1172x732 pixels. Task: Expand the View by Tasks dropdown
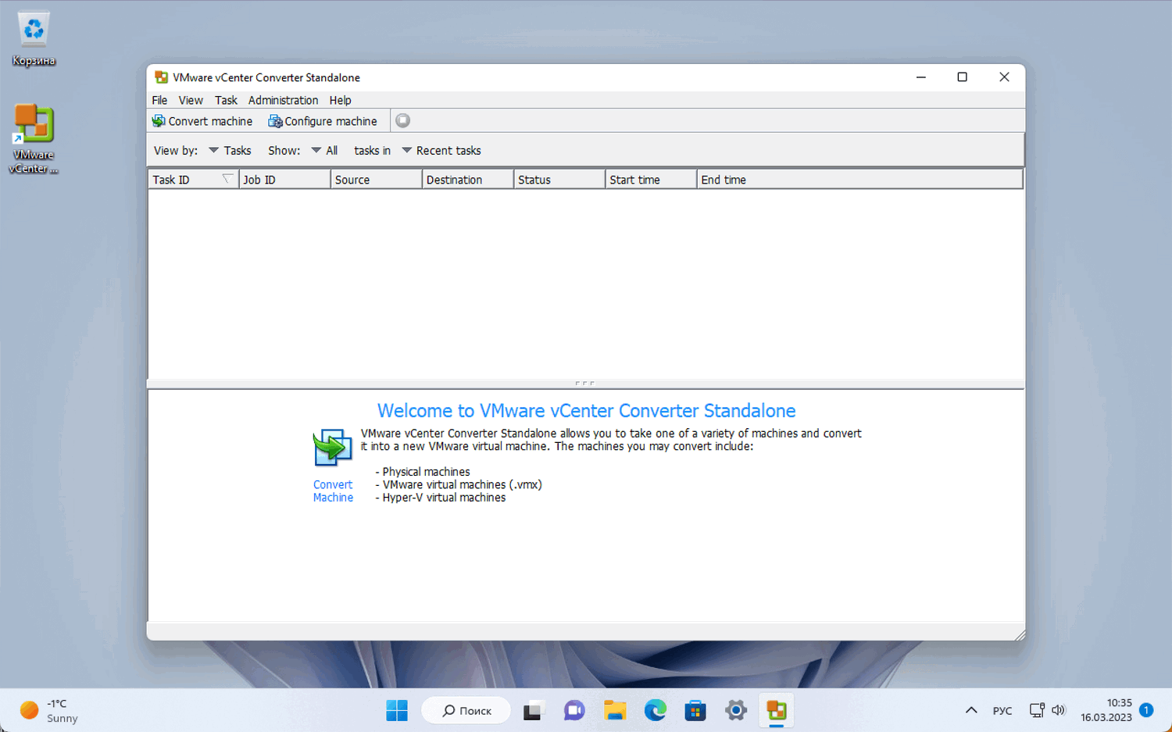(x=230, y=151)
